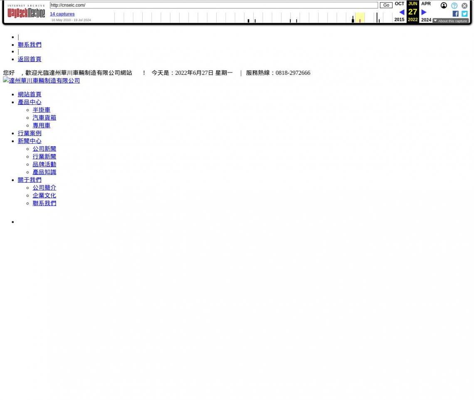
Task: Open the 新聞中心 menu item
Action: pos(30,141)
